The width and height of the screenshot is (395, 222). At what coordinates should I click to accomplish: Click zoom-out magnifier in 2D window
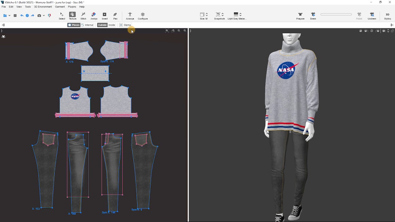[x=185, y=31]
